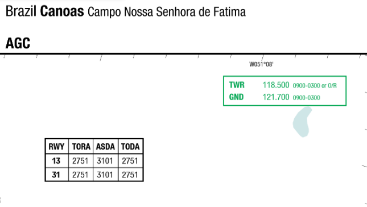This screenshot has height=207, width=367.
Task: Click the Brazil country text in title
Action: point(21,11)
